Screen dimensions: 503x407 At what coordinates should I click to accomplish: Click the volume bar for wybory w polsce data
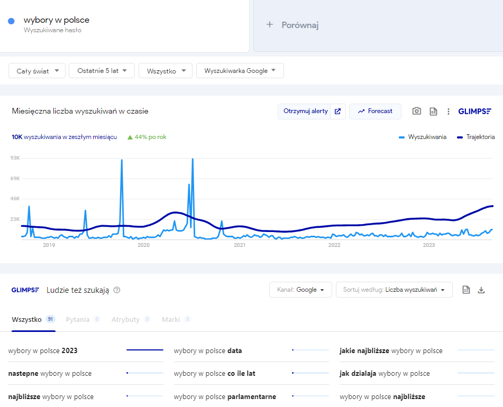click(x=310, y=350)
